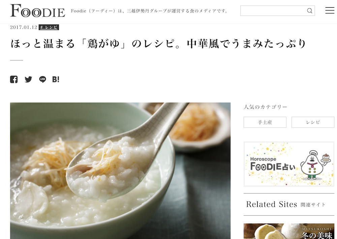The image size is (337, 239).
Task: Open the Mitsukoshi 冬の美味 banner
Action: (289, 231)
